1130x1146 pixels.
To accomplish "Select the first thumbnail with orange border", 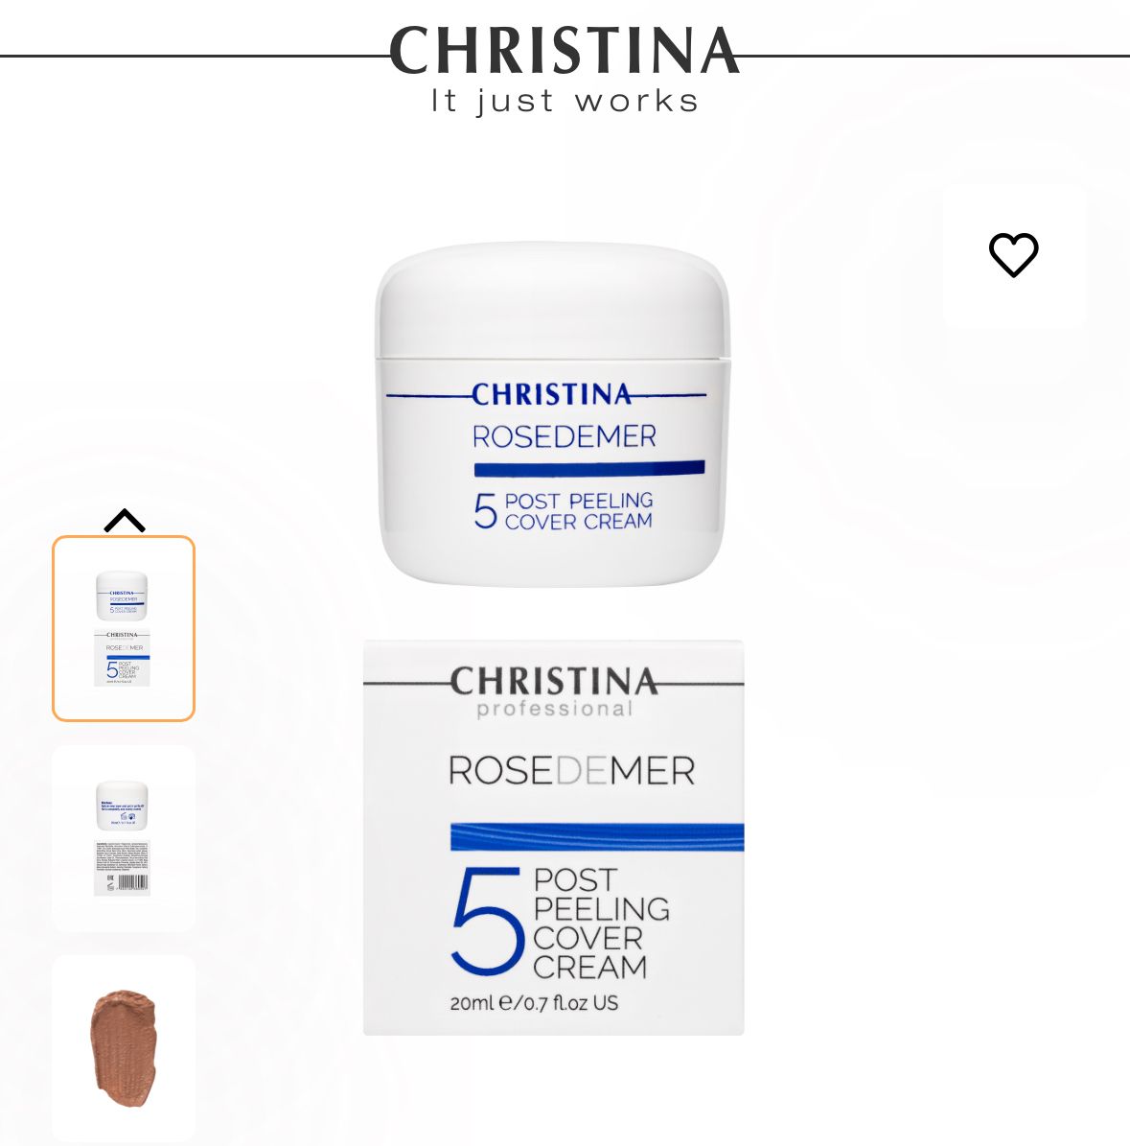I will 124,628.
